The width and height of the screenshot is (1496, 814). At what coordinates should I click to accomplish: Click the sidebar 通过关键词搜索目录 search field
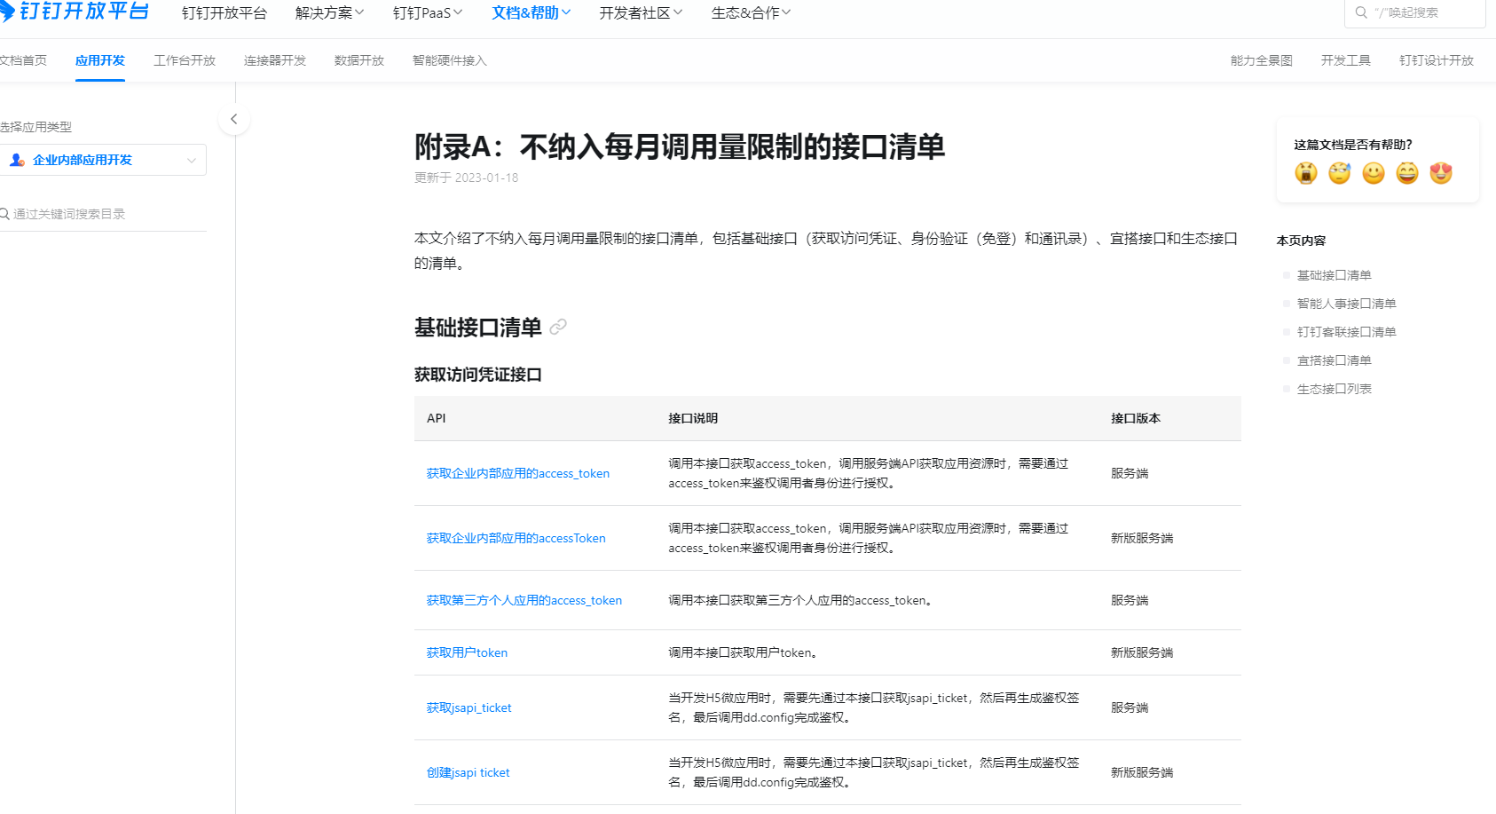102,214
